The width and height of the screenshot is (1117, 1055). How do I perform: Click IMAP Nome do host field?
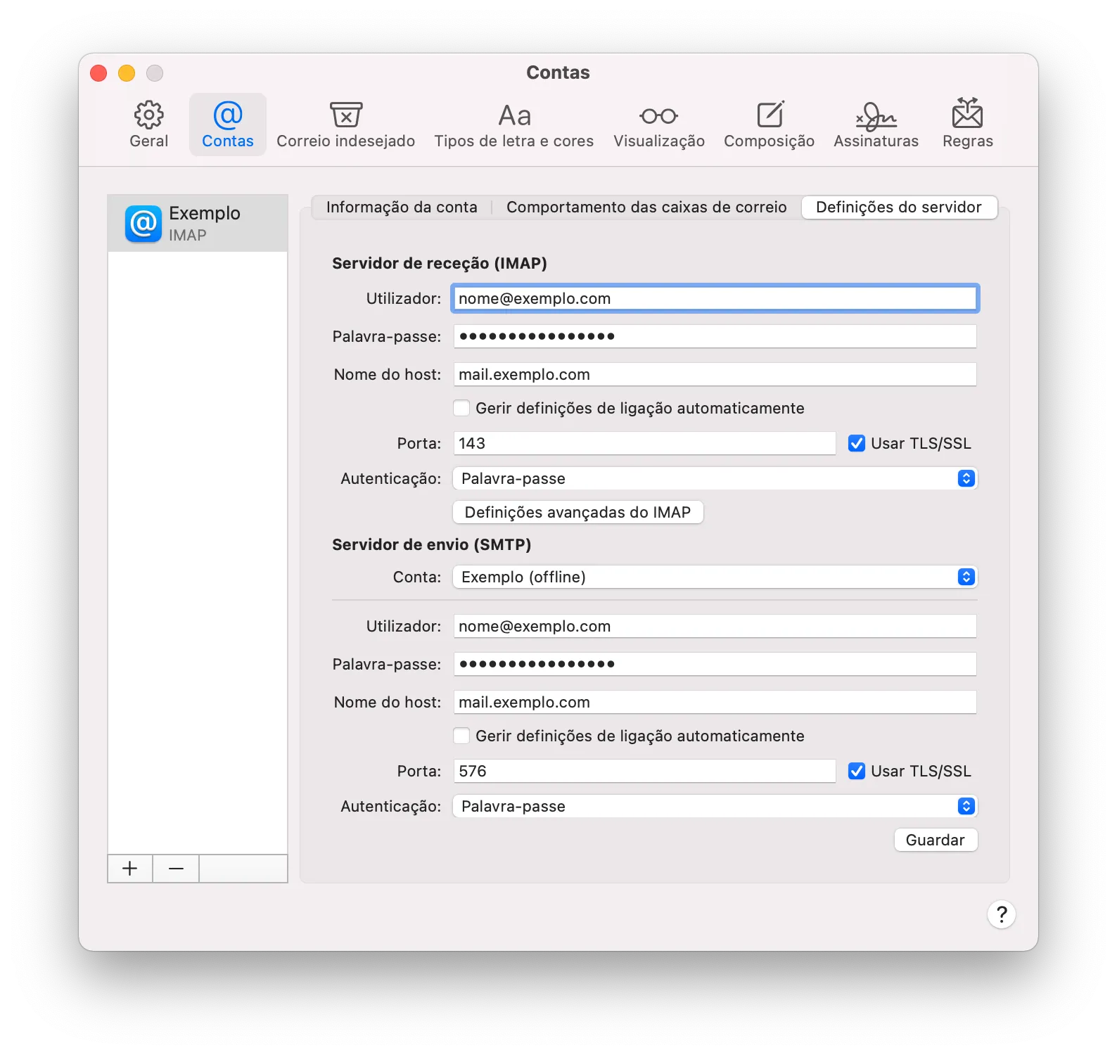[715, 374]
